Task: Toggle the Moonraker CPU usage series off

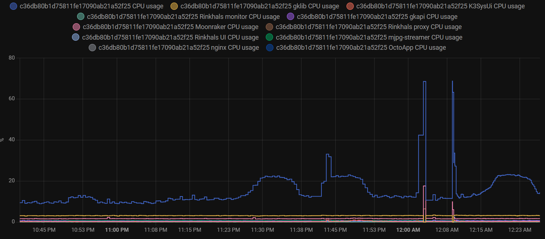Action: point(171,27)
